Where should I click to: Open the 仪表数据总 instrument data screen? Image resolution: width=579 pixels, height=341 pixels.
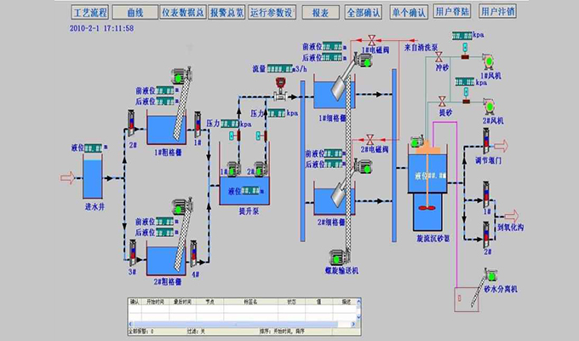[183, 13]
